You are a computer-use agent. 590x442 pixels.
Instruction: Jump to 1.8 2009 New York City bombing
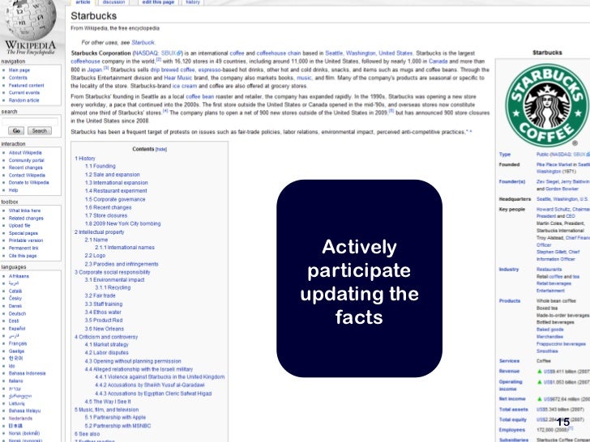(122, 223)
